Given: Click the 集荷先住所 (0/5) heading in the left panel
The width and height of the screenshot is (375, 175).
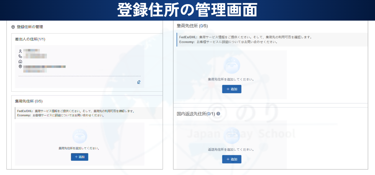Looking at the screenshot, I should pos(29,101).
